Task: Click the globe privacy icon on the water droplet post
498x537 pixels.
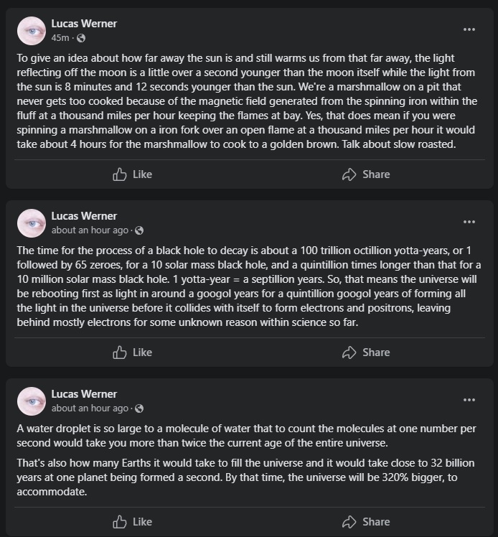Action: click(x=139, y=408)
